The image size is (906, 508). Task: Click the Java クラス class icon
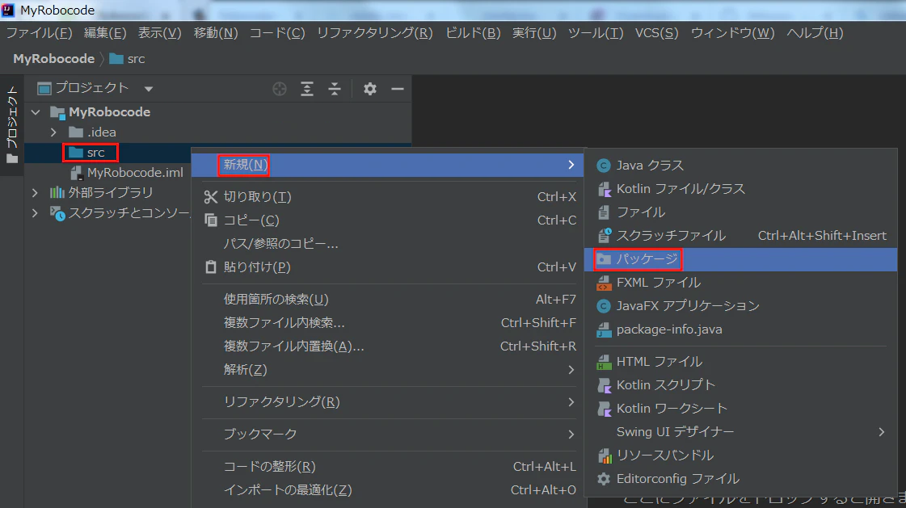click(x=604, y=166)
